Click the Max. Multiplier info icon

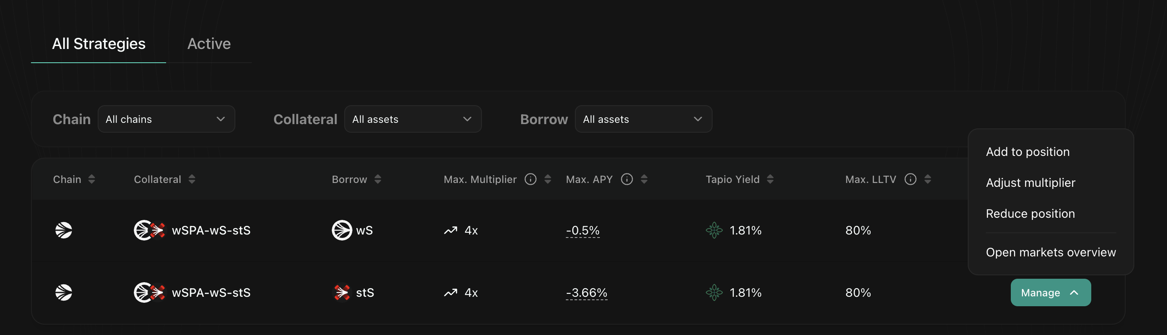(530, 180)
